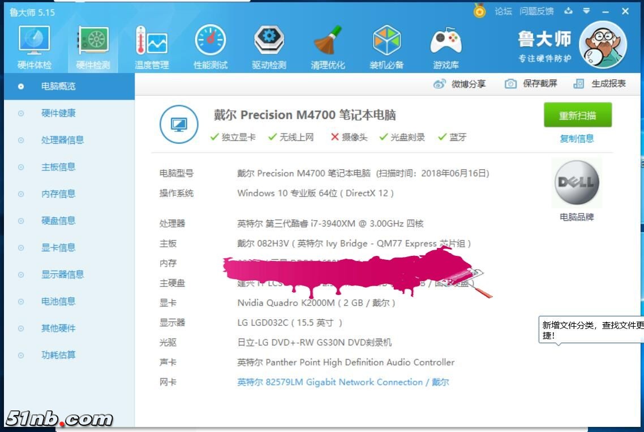644x432 pixels.
Task: Open the 温度管理 temperature management tool
Action: point(151,45)
